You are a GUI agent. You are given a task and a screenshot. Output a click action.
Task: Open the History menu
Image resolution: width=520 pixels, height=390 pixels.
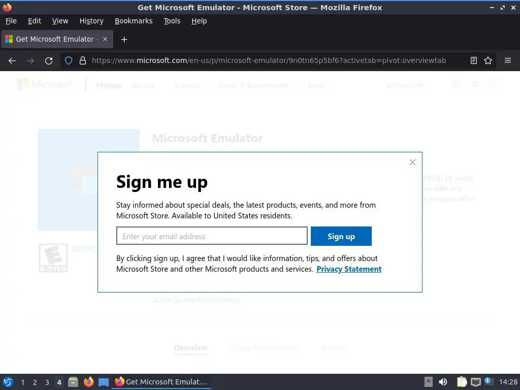coord(91,21)
